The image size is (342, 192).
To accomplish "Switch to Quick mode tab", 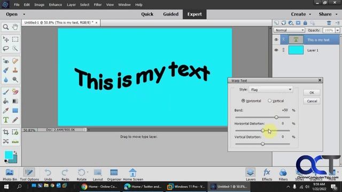I will [x=147, y=14].
